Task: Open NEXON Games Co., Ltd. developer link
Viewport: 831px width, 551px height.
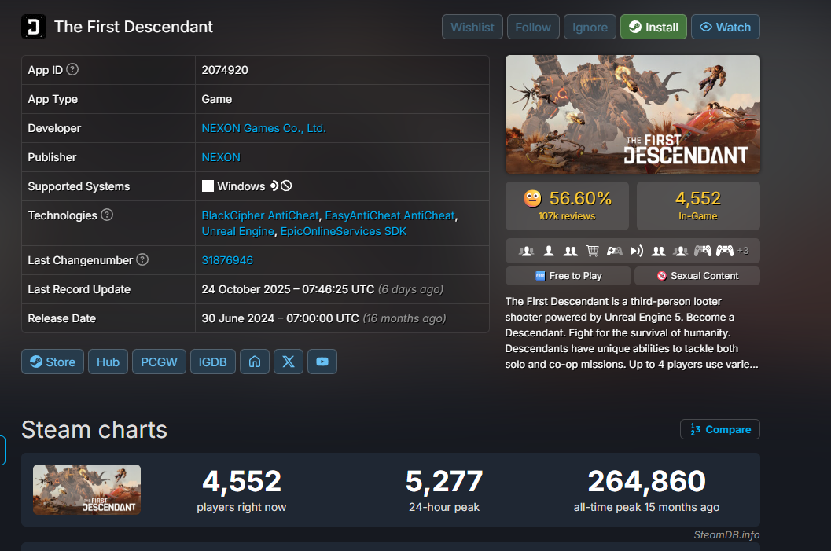Action: (263, 128)
